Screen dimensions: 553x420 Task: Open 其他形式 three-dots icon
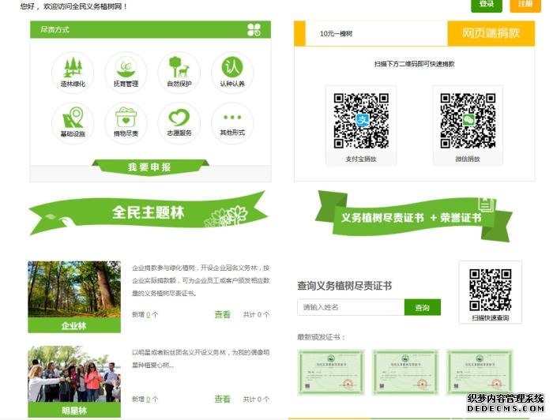point(232,123)
